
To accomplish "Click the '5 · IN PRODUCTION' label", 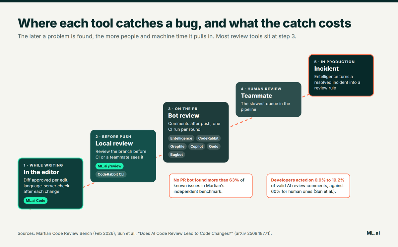I will point(335,62).
